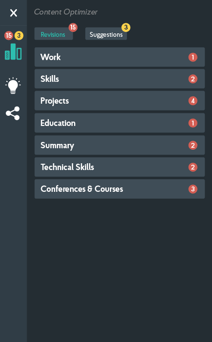Close the Content Optimizer panel with the X icon
Viewport: 212px width, 342px height.
(x=14, y=13)
